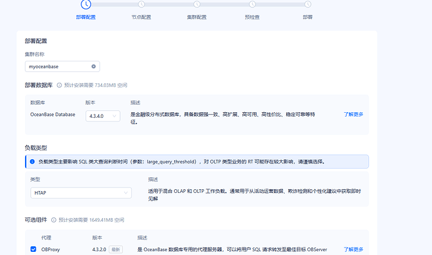
Task: Click the 预计安装需要 734.03MB 空间 text
Action: pos(96,85)
